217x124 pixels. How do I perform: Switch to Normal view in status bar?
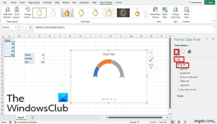172,122
